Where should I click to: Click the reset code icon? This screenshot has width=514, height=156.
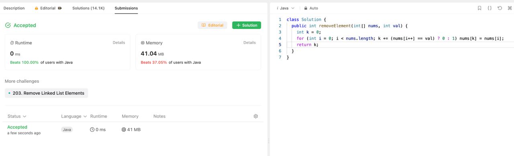click(x=500, y=8)
